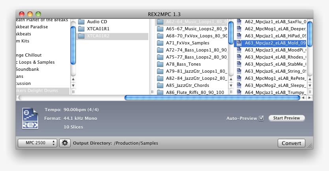The width and height of the screenshot is (329, 171).
Task: Click REX file icon for A64_MpcJaz1_eLAB_Trumpy
Action: [239, 92]
